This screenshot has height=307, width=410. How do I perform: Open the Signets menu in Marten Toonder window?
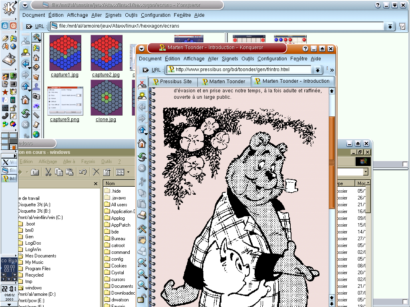pos(230,59)
